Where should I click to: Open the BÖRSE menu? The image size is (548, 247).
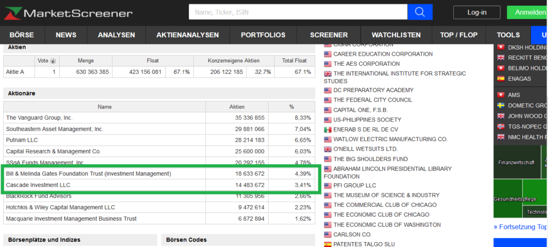click(21, 35)
